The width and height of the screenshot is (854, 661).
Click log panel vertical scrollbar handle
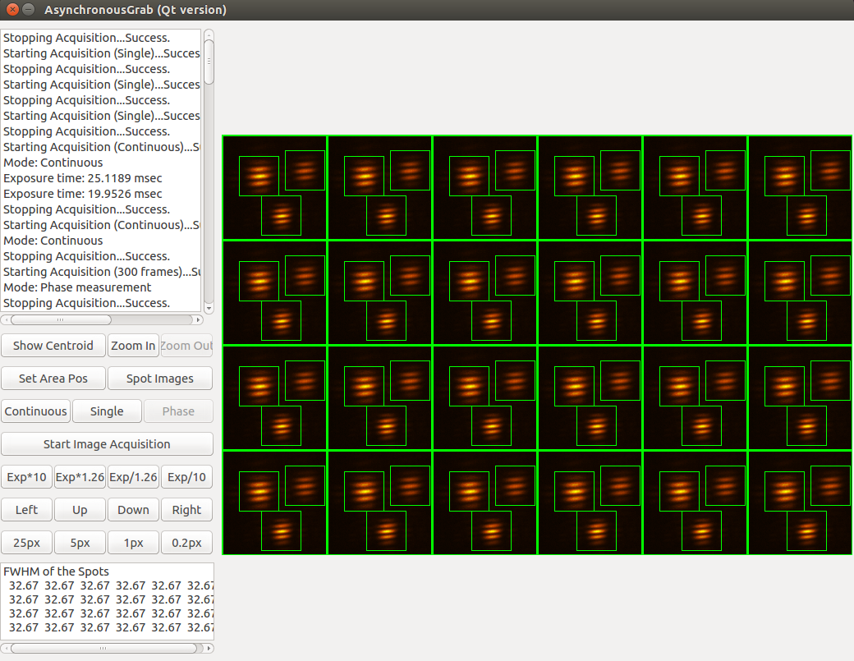click(x=209, y=62)
